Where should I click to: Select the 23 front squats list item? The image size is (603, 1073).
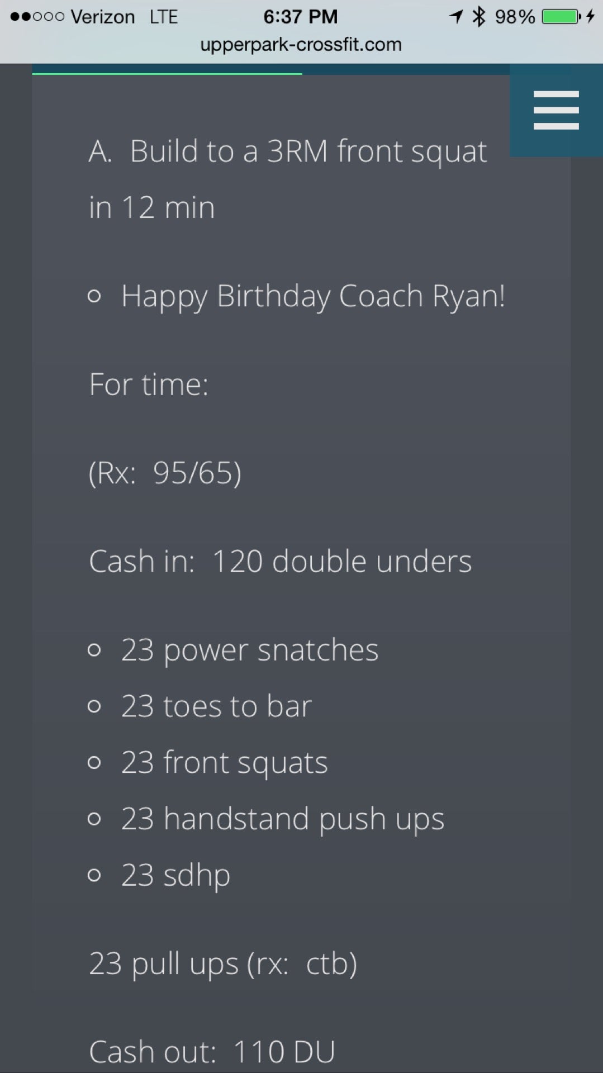pos(224,762)
